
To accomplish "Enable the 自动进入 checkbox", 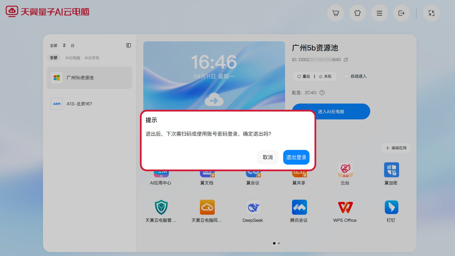I will tap(346, 76).
